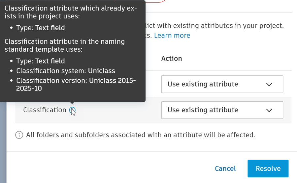Click second Type: Text field bullet in tooltip
This screenshot has width=297, height=183.
tap(40, 61)
